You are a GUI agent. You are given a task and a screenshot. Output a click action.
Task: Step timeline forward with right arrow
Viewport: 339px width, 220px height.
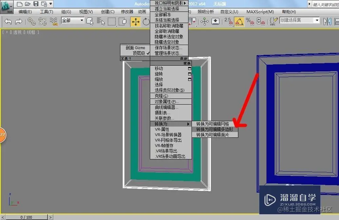51,217
